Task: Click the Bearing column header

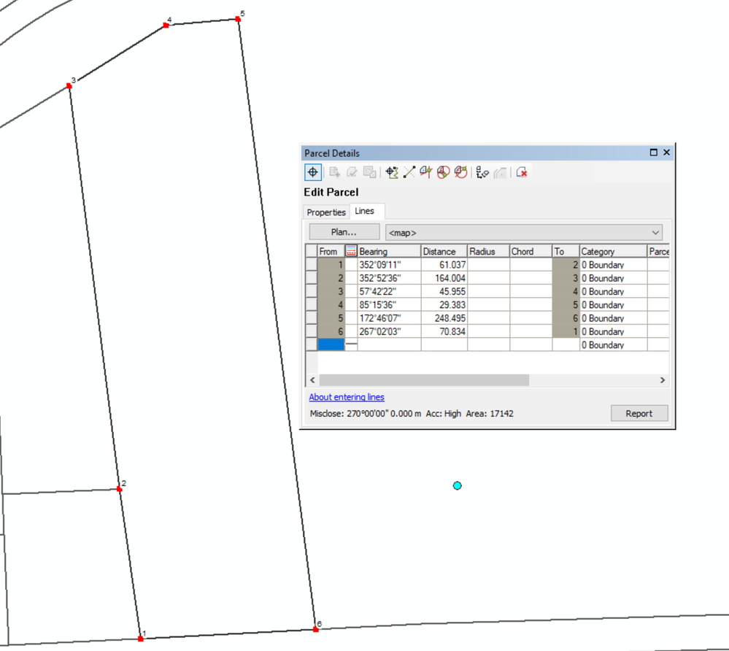Action: [x=389, y=251]
